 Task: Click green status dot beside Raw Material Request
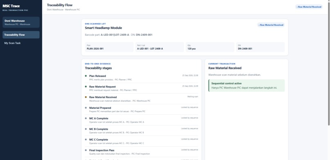pyautogui.click(x=86, y=87)
